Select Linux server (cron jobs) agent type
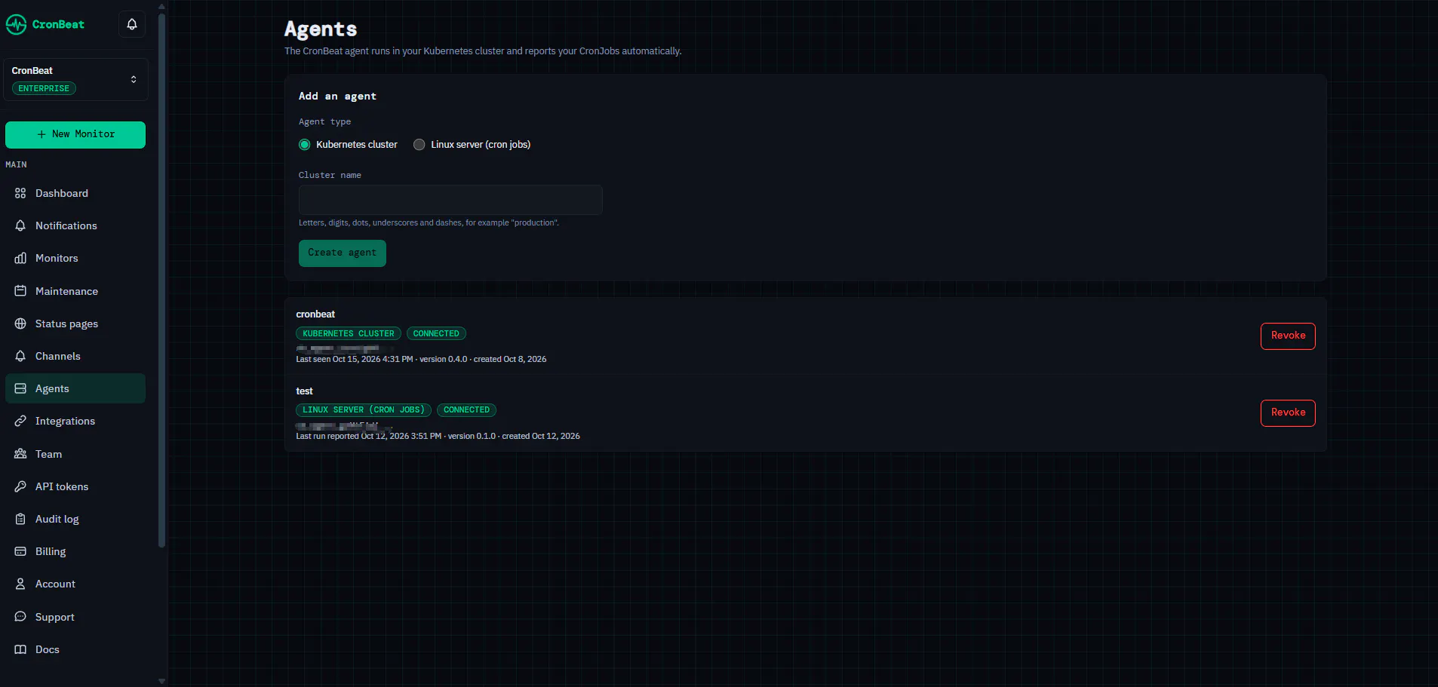The image size is (1438, 687). (419, 145)
